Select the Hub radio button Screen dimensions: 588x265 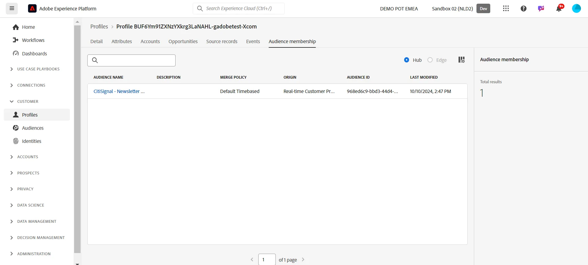click(407, 60)
